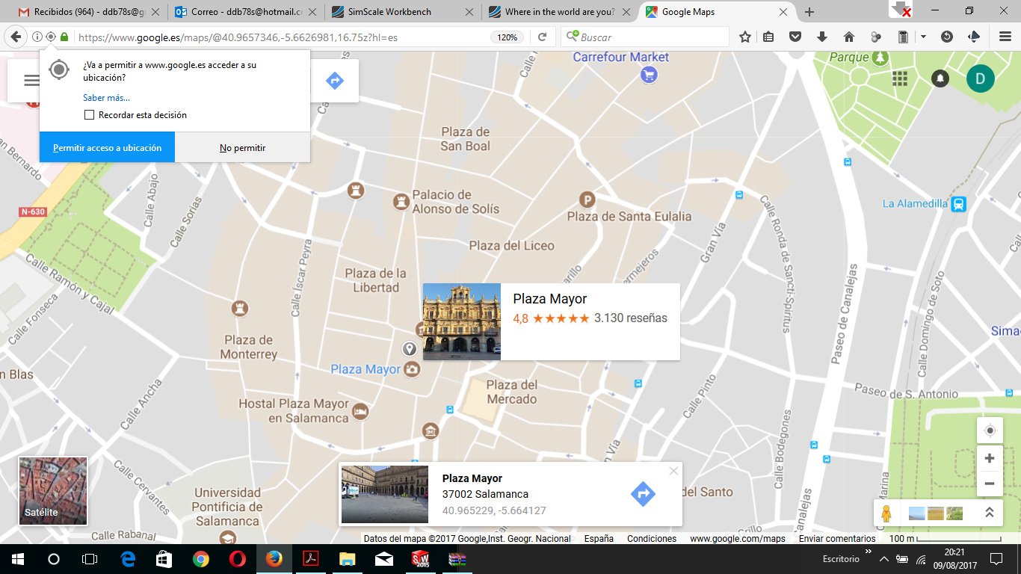Show hidden system tray icons
Viewport: 1021px width, 574px height.
coord(884,559)
